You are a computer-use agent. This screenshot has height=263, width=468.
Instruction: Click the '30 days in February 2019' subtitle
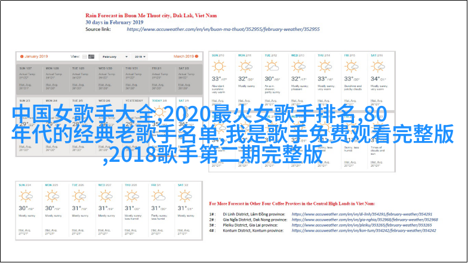(x=115, y=23)
